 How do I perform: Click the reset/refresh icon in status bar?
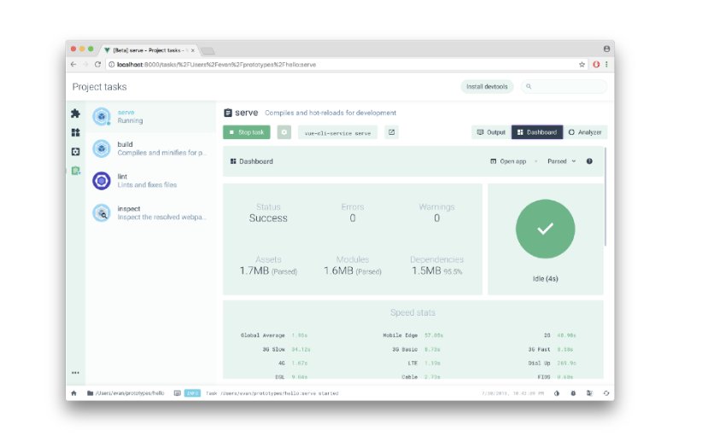(606, 393)
